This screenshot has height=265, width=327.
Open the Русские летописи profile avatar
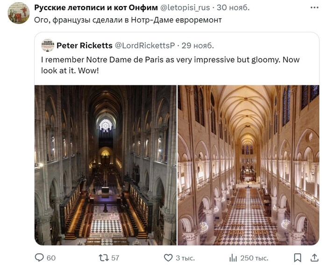click(x=19, y=13)
